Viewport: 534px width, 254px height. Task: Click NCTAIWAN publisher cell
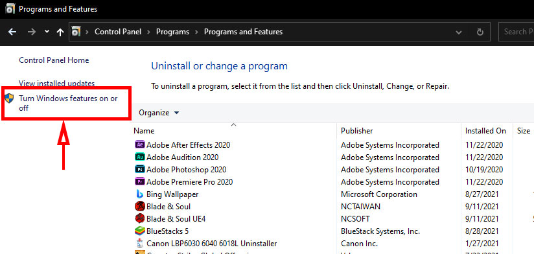click(361, 206)
